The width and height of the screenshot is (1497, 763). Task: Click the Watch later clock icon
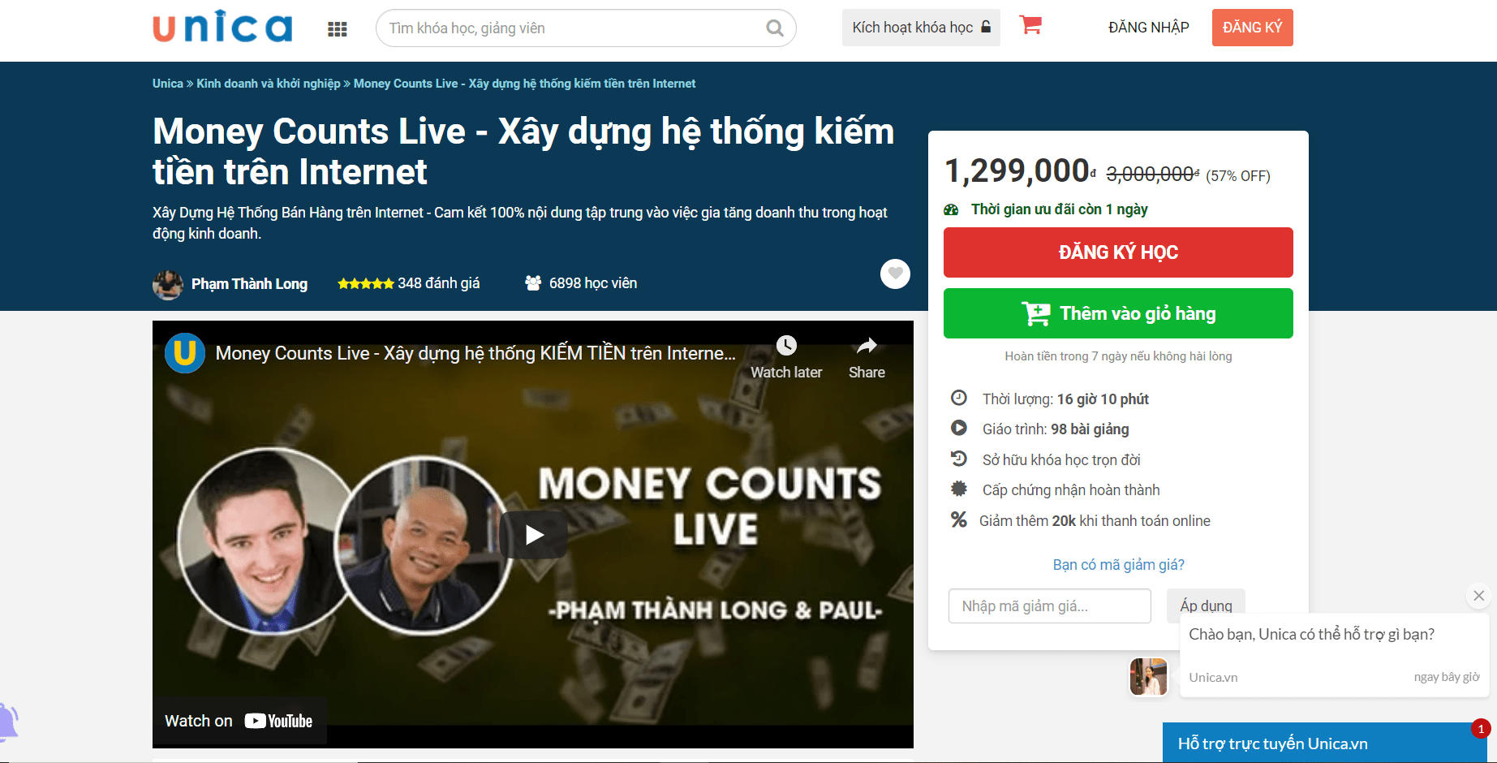click(x=786, y=346)
